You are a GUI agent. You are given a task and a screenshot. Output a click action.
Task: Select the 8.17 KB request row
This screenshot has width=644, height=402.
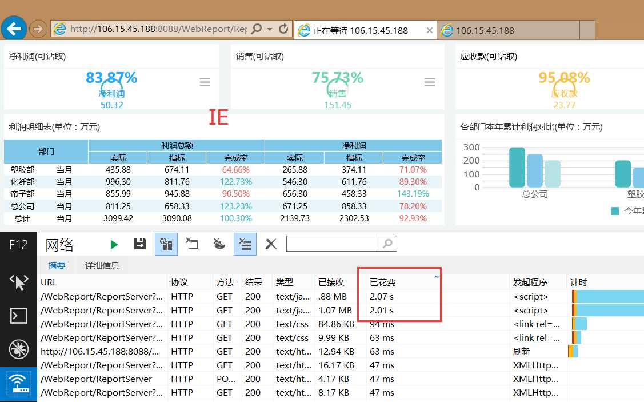tap(341, 392)
